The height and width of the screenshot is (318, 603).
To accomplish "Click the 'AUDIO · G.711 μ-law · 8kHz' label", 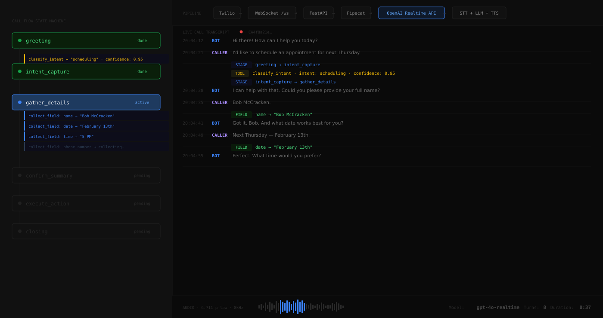I will 213,308.
